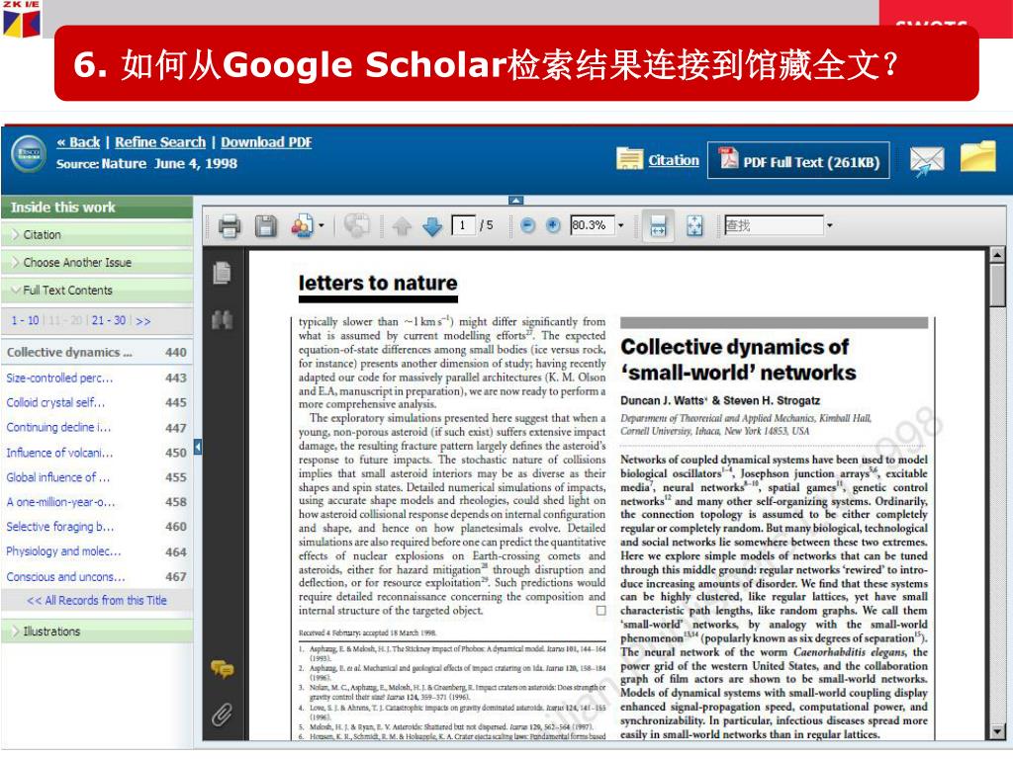
Task: Open the Colloid crystal self... article
Action: [55, 403]
